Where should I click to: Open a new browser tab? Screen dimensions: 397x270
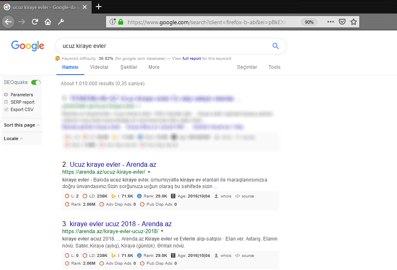(99, 7)
